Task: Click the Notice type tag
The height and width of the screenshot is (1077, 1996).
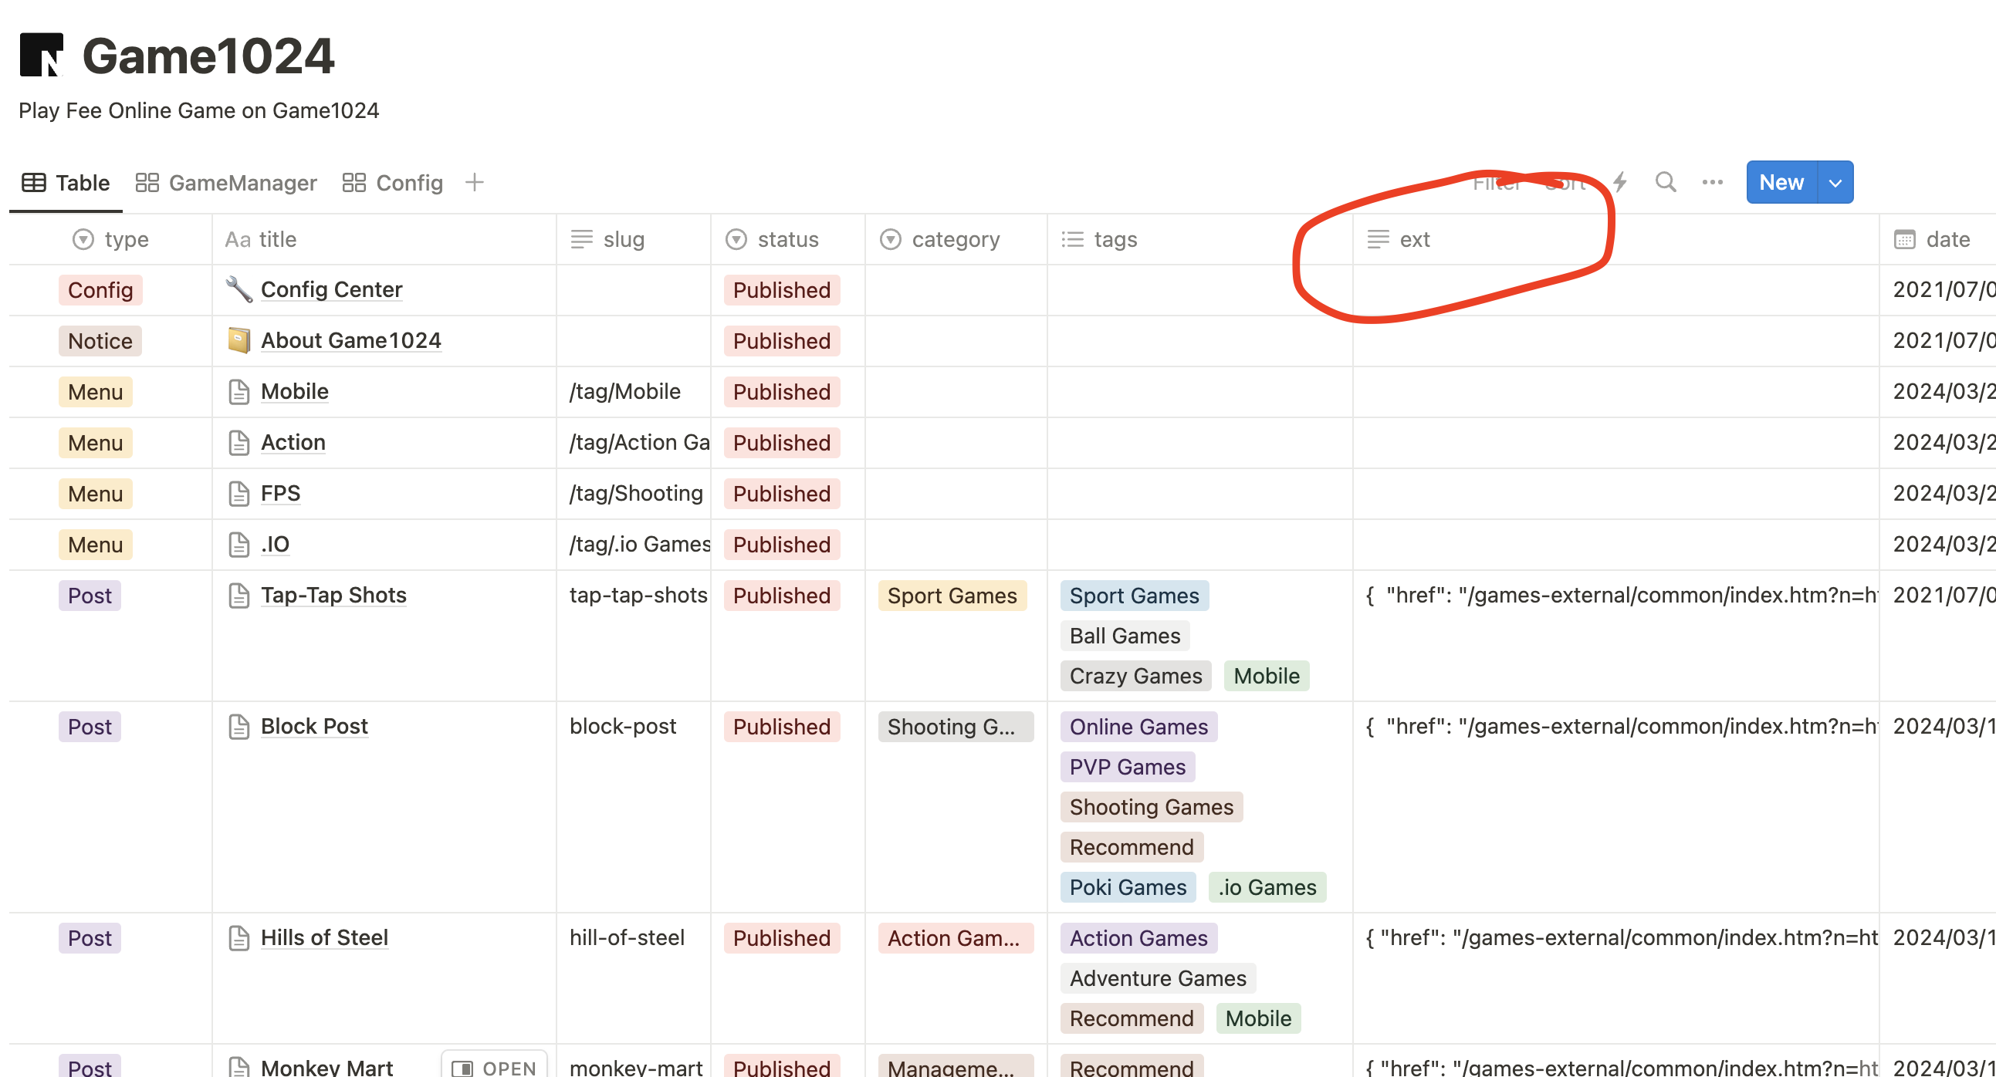Action: (101, 342)
